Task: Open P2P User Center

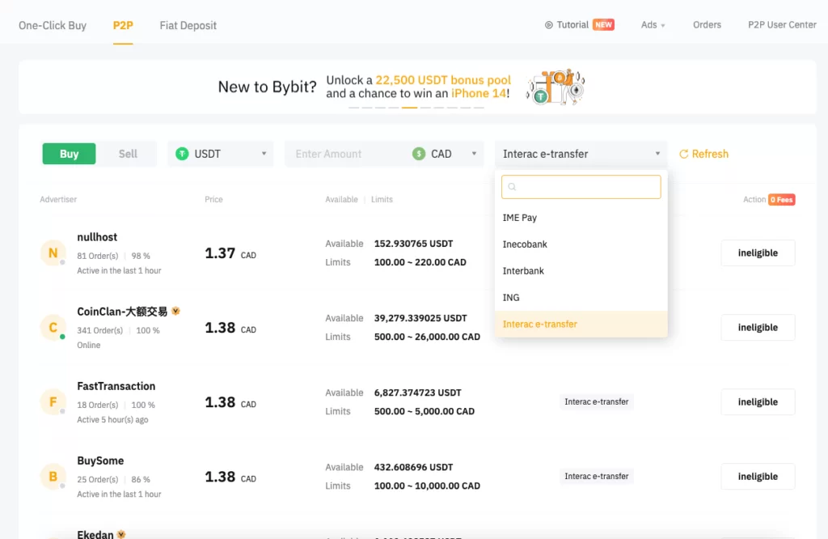Action: (782, 25)
